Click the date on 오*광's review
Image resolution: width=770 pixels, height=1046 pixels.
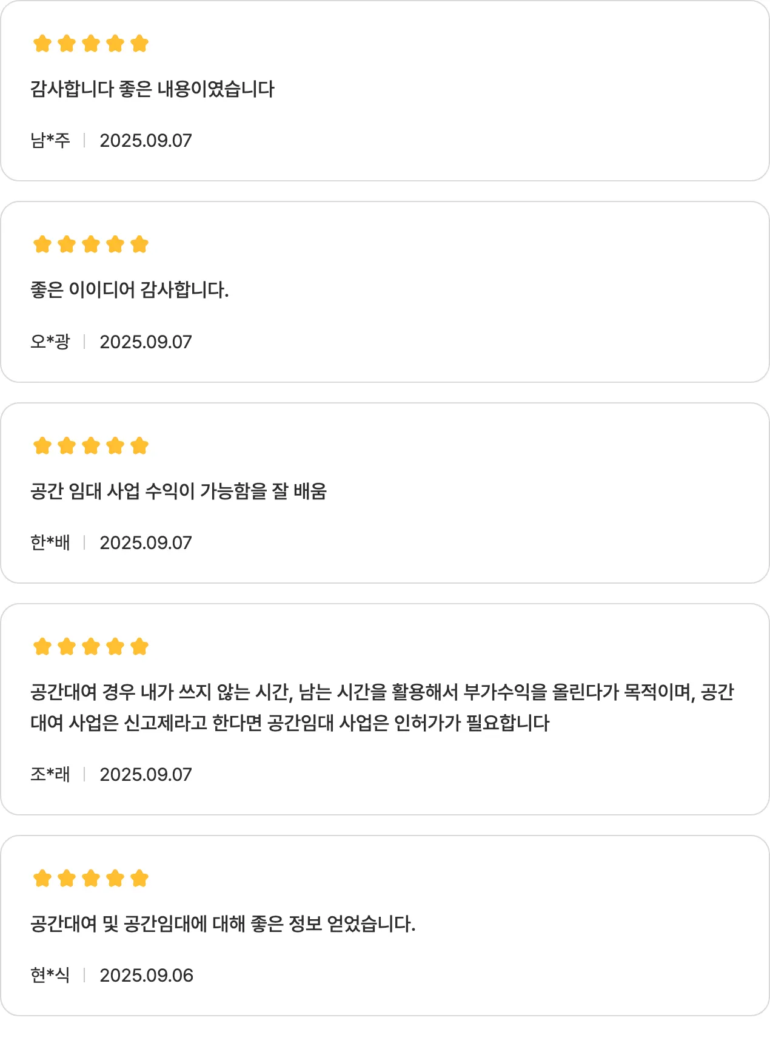pos(146,342)
